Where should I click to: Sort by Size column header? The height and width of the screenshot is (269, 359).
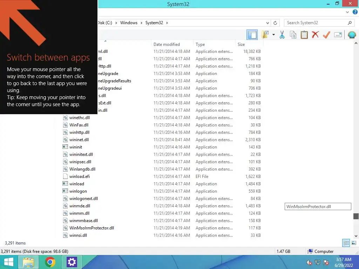point(241,44)
